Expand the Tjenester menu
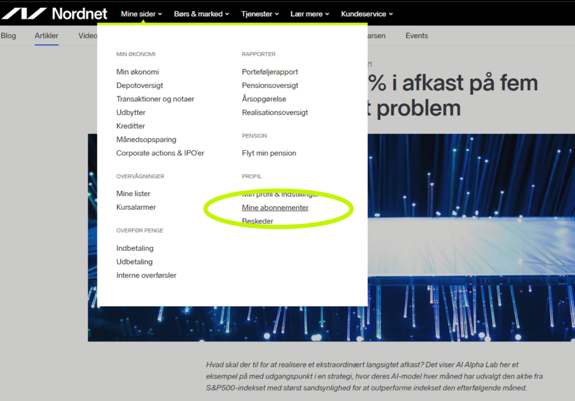The width and height of the screenshot is (575, 401). 259,14
